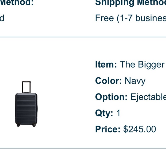Select the "Ejectable" option text
Image resolution: width=166 pixels, height=166 pixels.
point(148,97)
